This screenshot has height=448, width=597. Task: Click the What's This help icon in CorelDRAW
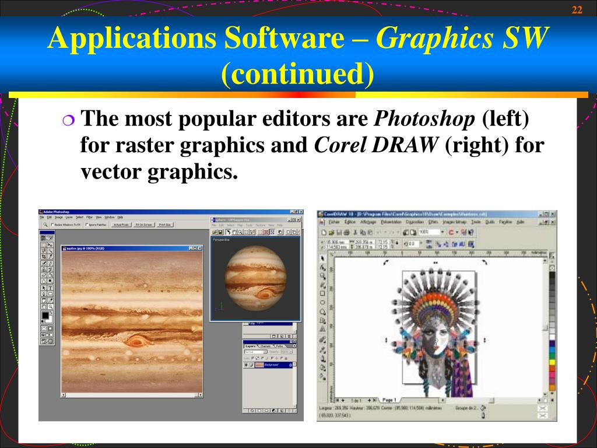click(471, 232)
